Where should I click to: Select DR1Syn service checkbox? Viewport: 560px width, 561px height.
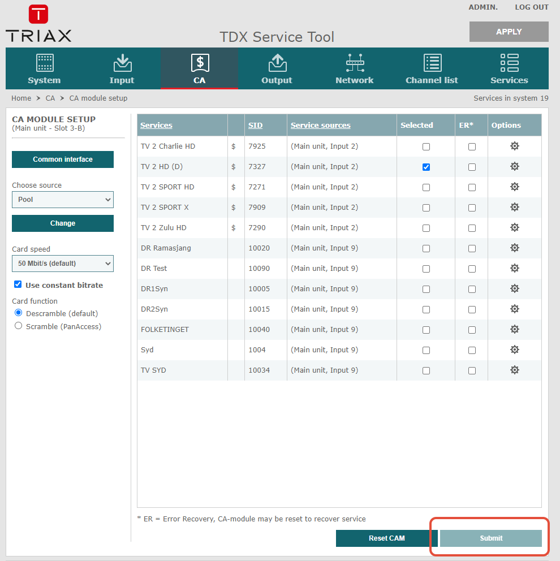tap(426, 290)
